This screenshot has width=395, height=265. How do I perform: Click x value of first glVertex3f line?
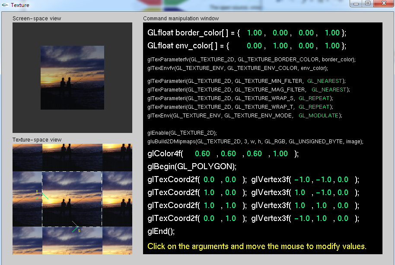click(302, 180)
